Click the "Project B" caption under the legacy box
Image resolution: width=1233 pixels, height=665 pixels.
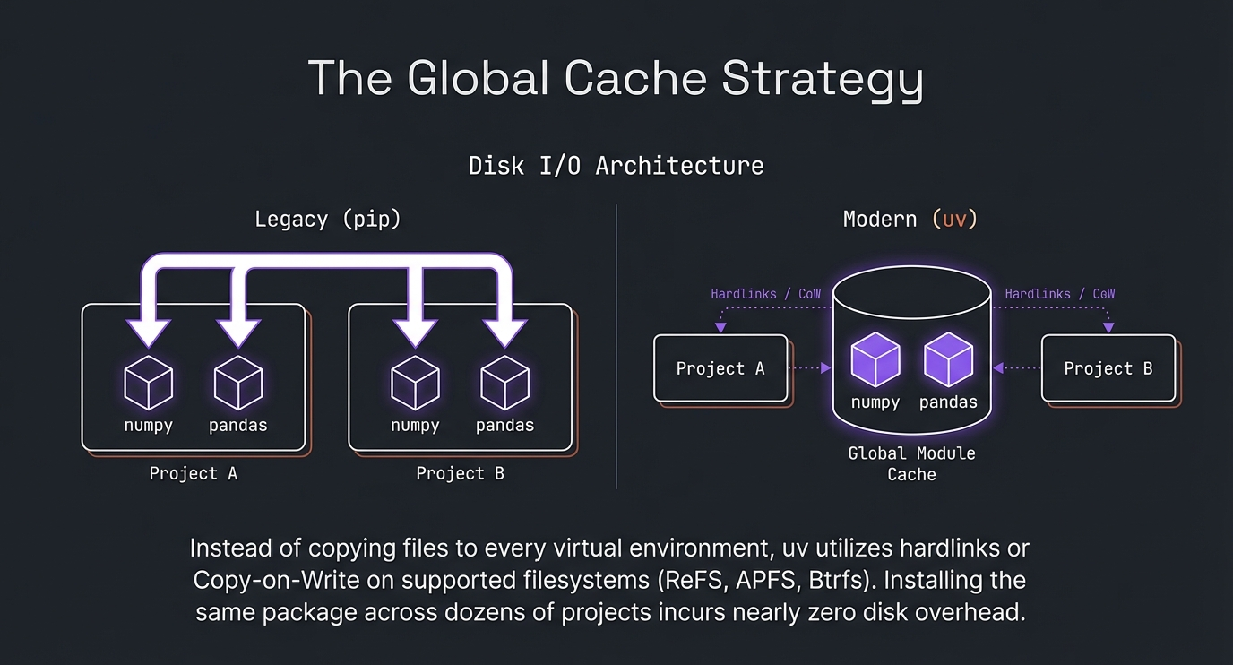(x=460, y=473)
